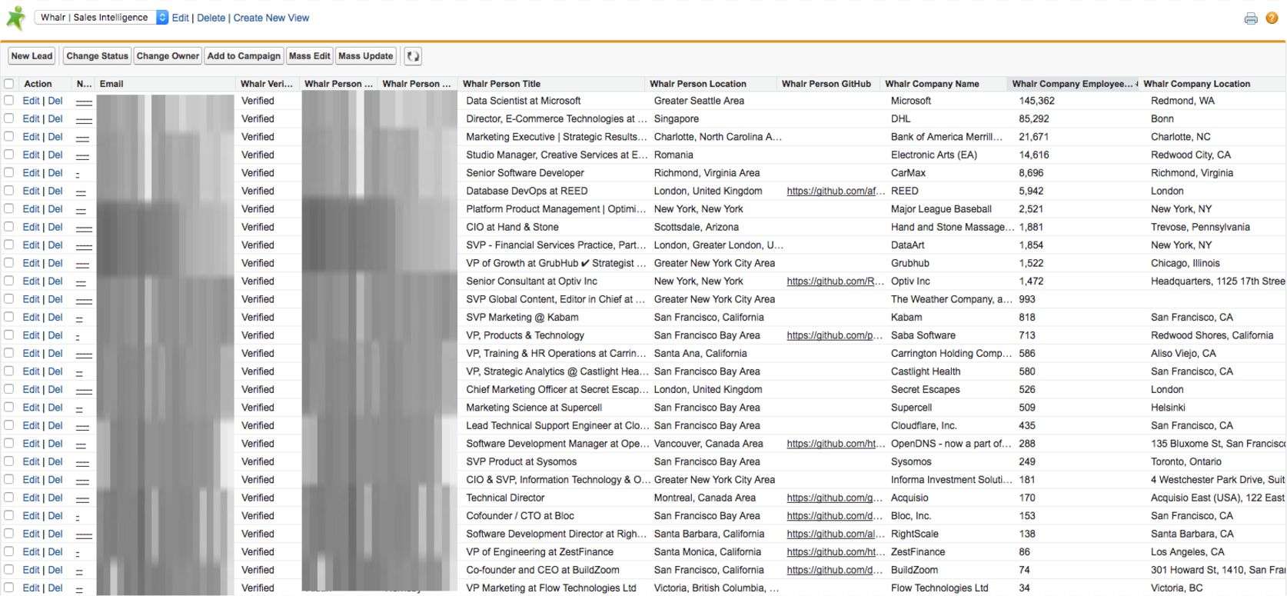This screenshot has width=1287, height=596.
Task: Click the refresh list icon button
Action: click(x=413, y=56)
